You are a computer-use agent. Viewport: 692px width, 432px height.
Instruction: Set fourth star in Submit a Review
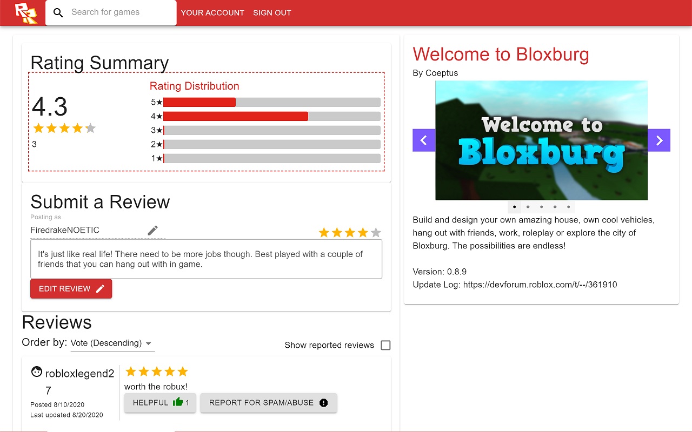click(x=363, y=233)
